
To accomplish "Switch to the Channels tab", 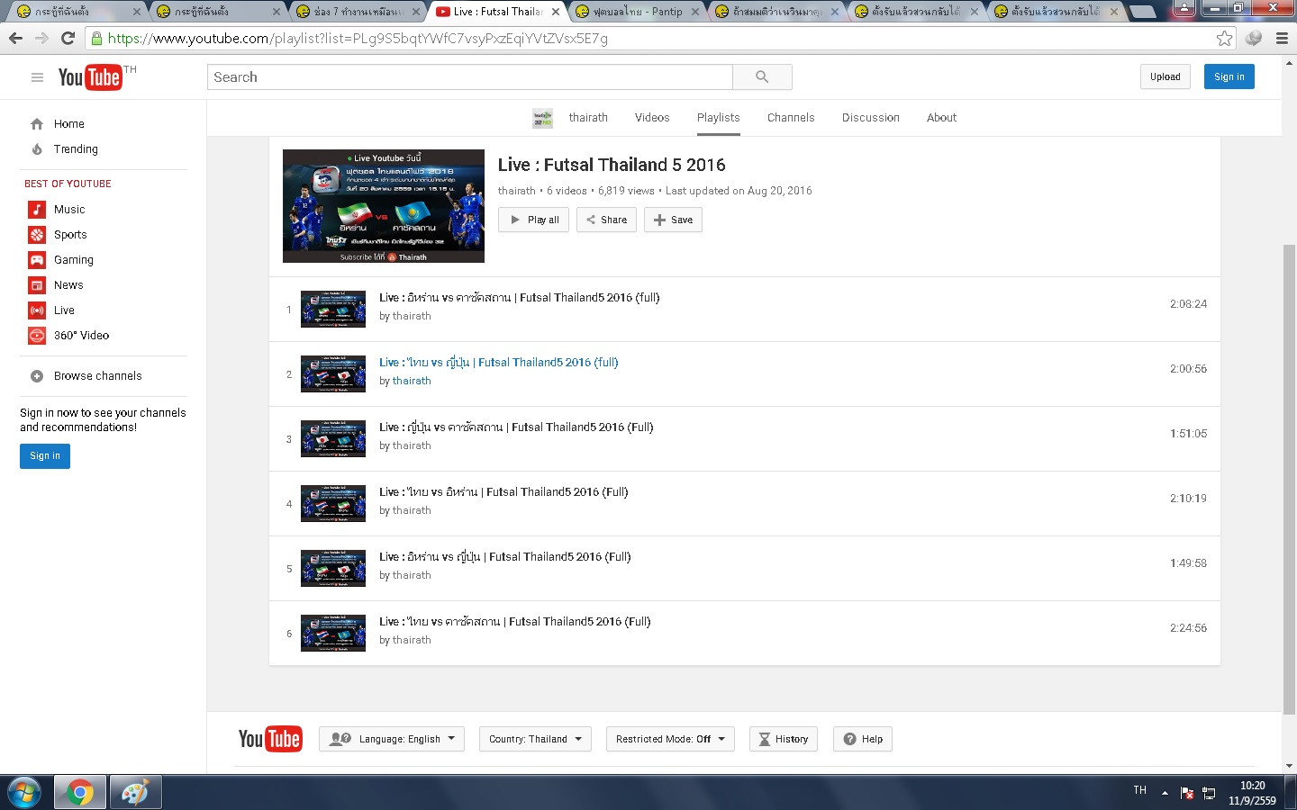I will 791,118.
